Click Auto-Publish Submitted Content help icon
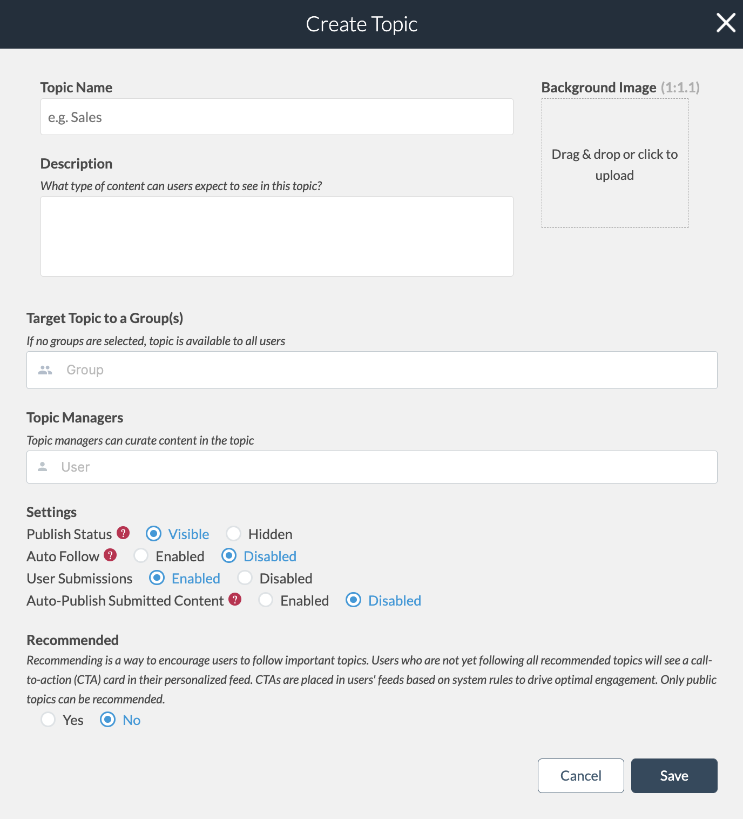 pyautogui.click(x=235, y=600)
